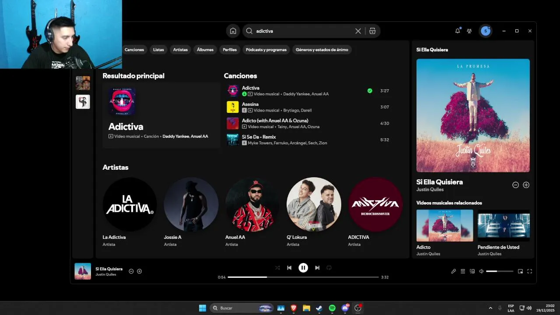Open Brave browser from taskbar
This screenshot has width=560, height=315.
coord(294,308)
